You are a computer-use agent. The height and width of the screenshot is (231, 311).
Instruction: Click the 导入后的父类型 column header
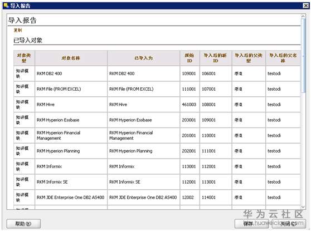[x=249, y=58]
